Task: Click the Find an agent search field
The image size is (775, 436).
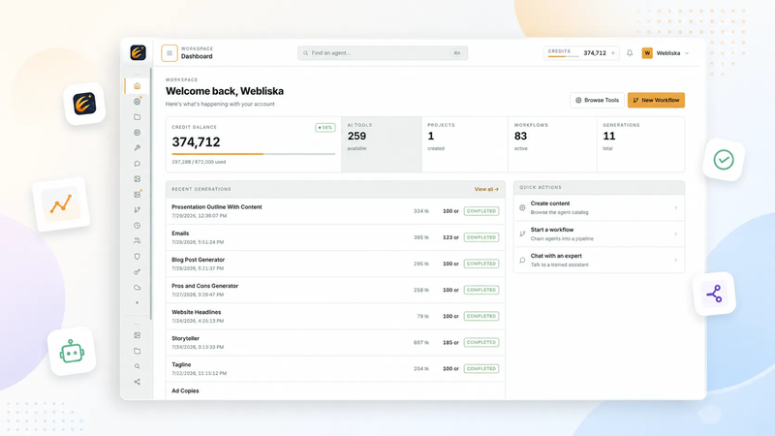Action: [383, 53]
